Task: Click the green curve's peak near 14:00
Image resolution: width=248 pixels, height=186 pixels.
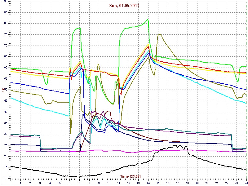Action: click(x=148, y=19)
